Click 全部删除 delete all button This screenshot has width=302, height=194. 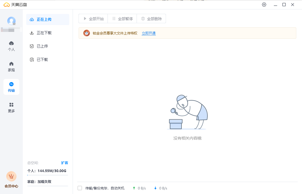151,19
